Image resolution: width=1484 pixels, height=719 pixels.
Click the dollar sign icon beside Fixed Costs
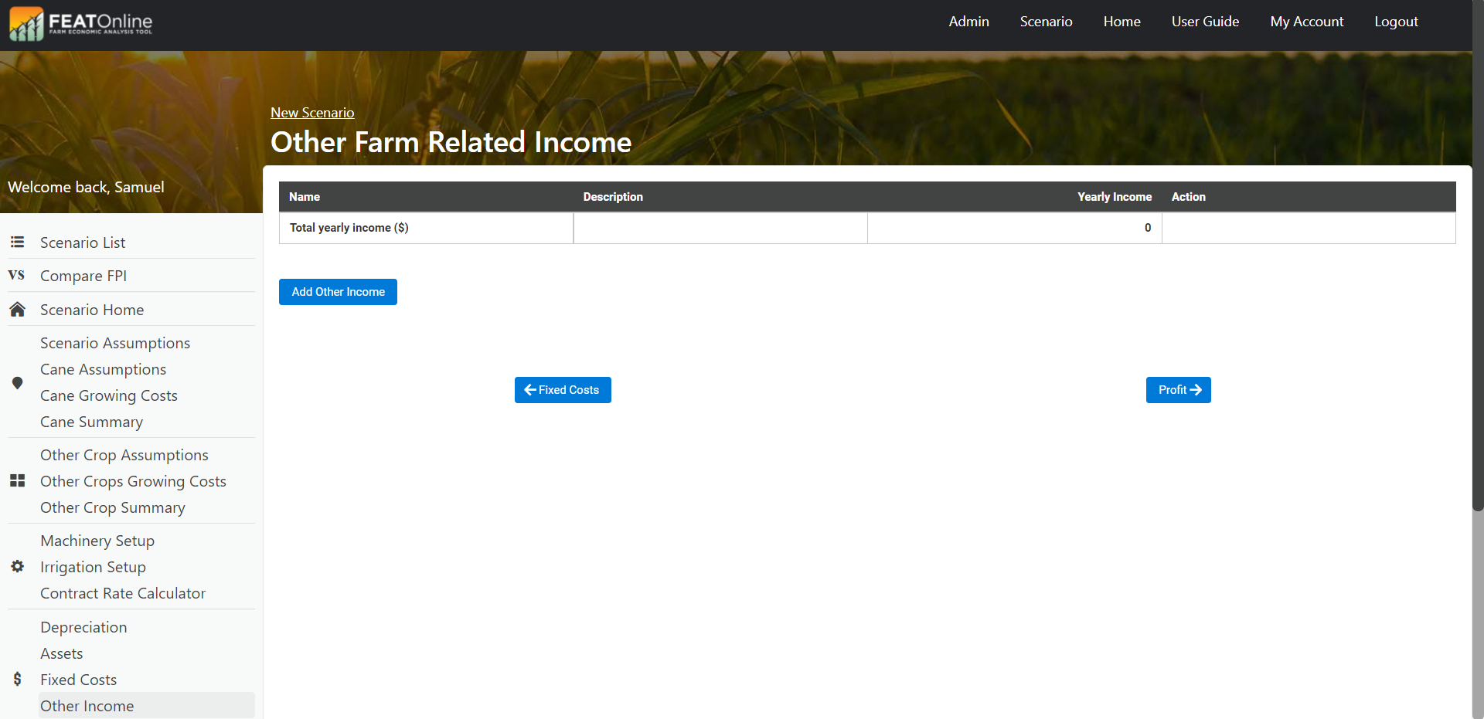[x=17, y=680]
